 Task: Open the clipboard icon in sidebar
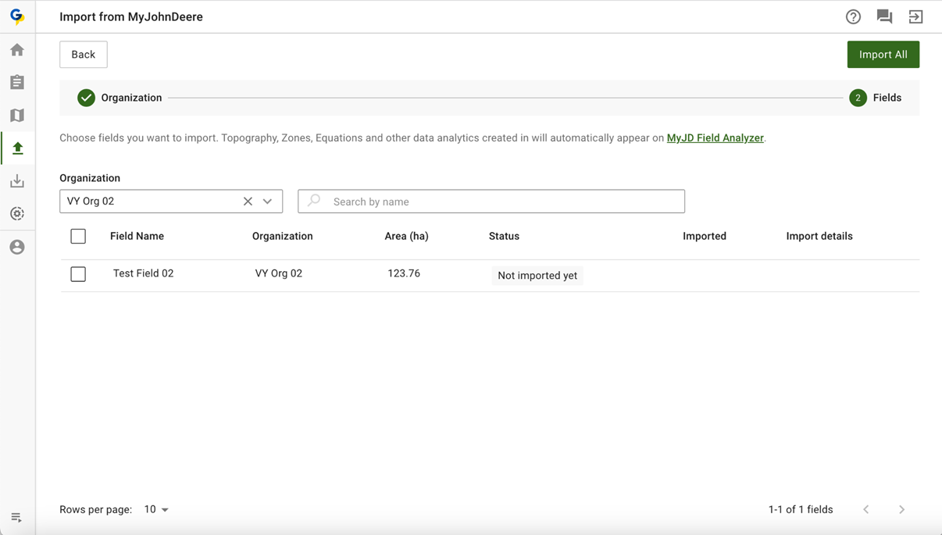pyautogui.click(x=17, y=83)
